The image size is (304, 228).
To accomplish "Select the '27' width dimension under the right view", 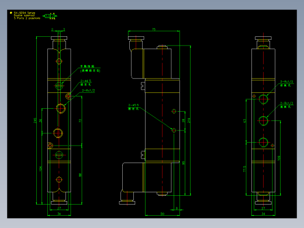I will point(263,208).
